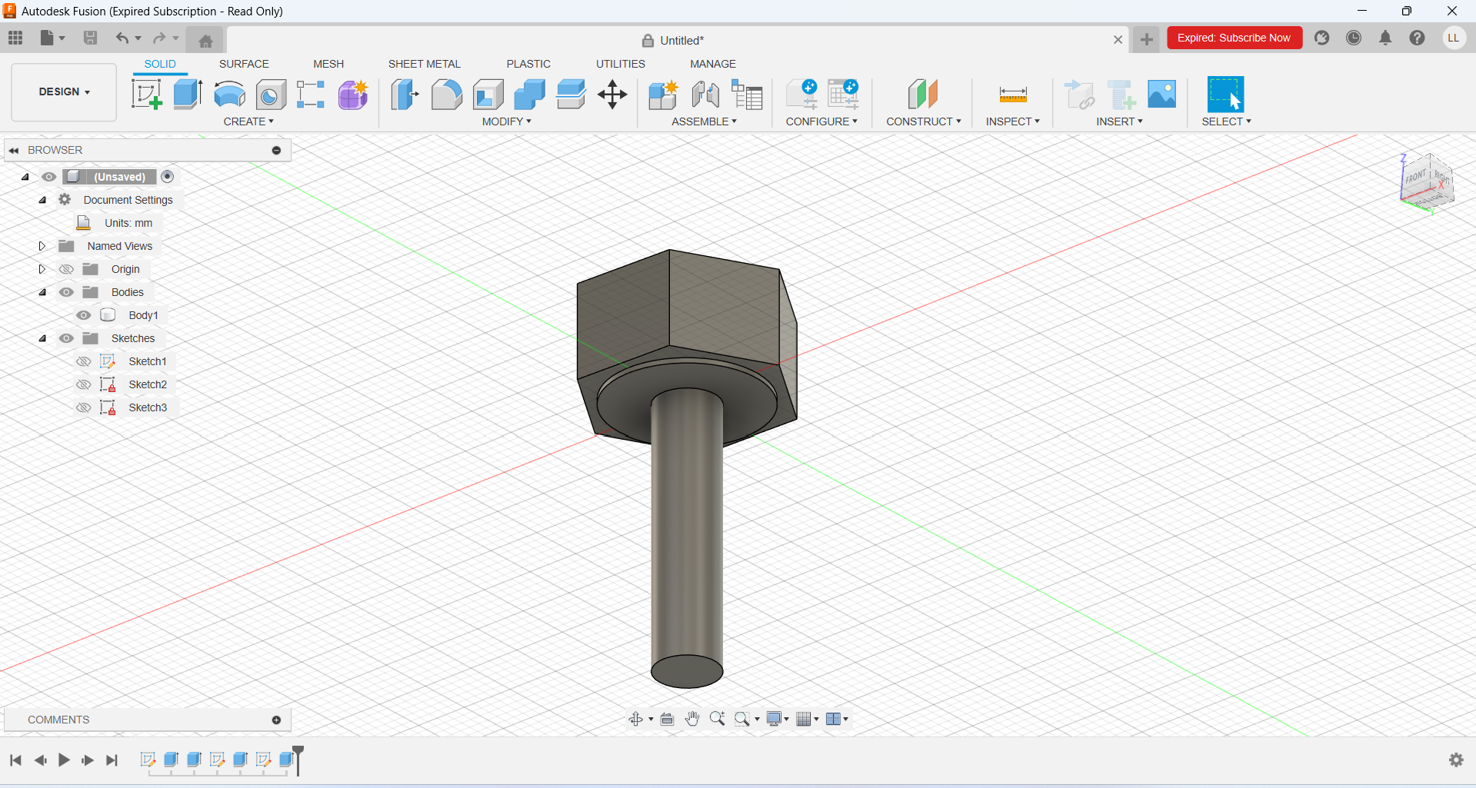Click Expired: Subscribe Now button
Viewport: 1476px width, 788px height.
click(1234, 38)
